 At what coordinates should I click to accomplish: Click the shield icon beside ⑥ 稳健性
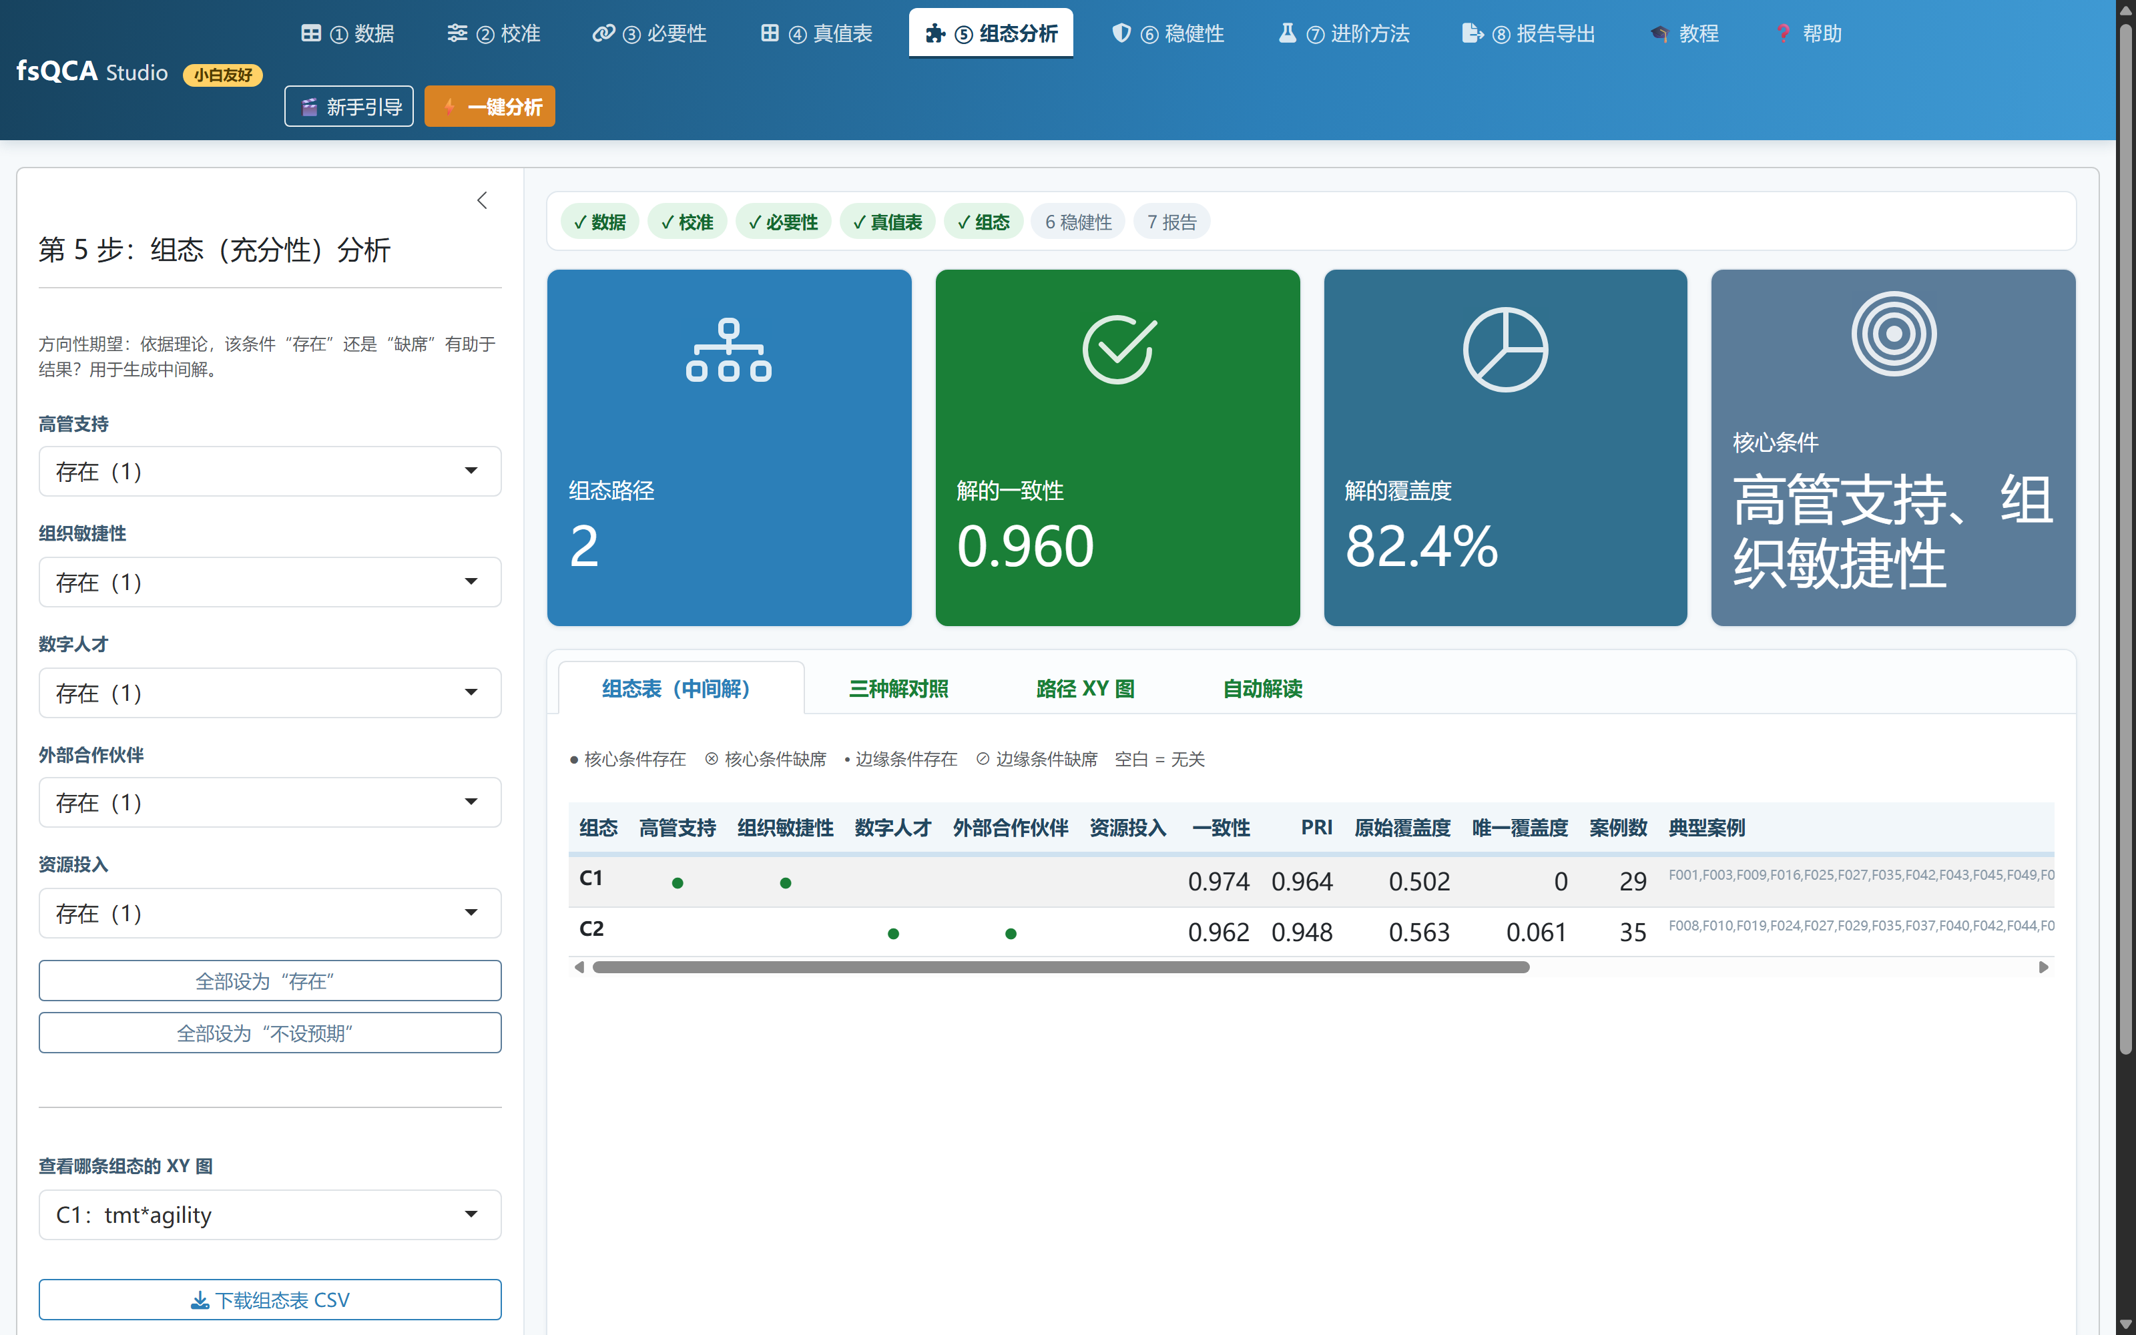point(1121,33)
